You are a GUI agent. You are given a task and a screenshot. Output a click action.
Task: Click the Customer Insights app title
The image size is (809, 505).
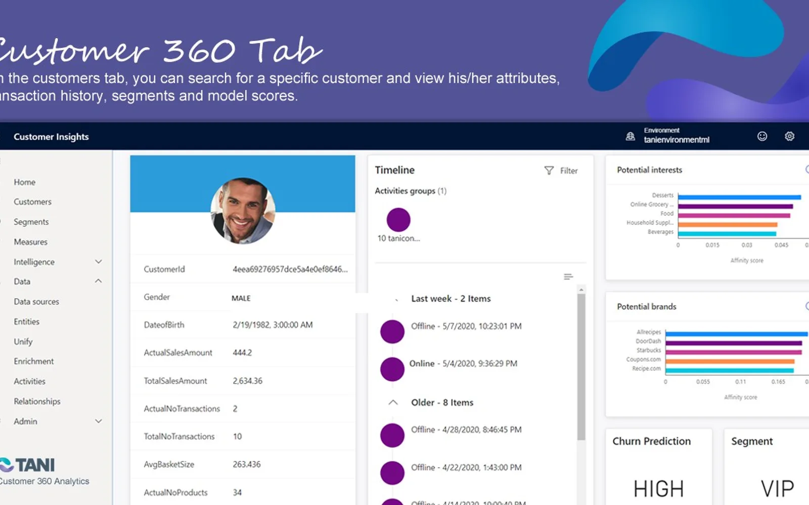coord(51,137)
